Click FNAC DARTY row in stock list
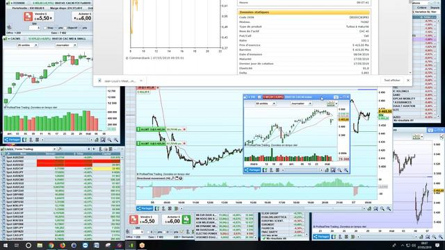 [x=282, y=231]
